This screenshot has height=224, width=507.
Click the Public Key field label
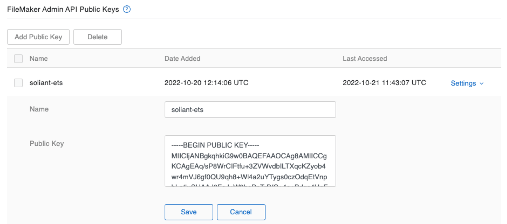coord(47,144)
